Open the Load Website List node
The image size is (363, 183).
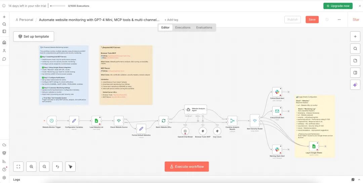(x=96, y=121)
